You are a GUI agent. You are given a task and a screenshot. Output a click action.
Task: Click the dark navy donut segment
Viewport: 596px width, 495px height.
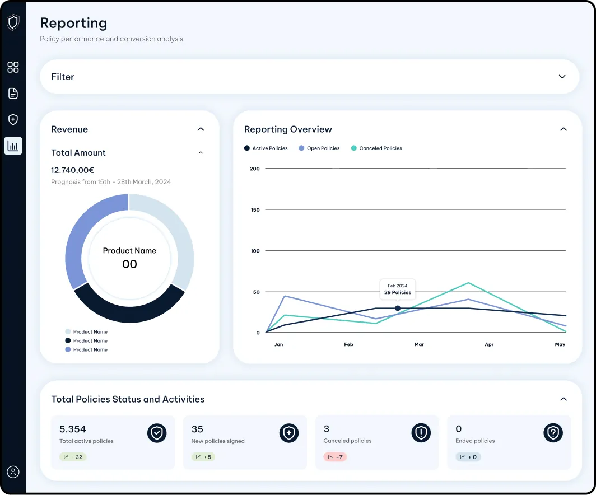(x=129, y=314)
